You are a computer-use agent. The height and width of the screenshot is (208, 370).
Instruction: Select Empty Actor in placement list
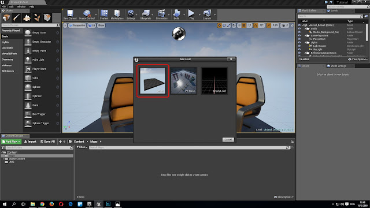point(42,32)
